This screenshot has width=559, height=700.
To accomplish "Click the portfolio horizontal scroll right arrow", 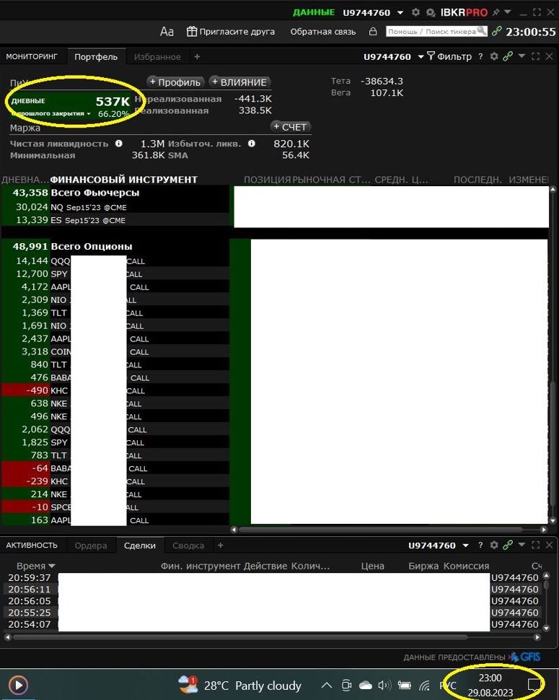I will [x=543, y=530].
